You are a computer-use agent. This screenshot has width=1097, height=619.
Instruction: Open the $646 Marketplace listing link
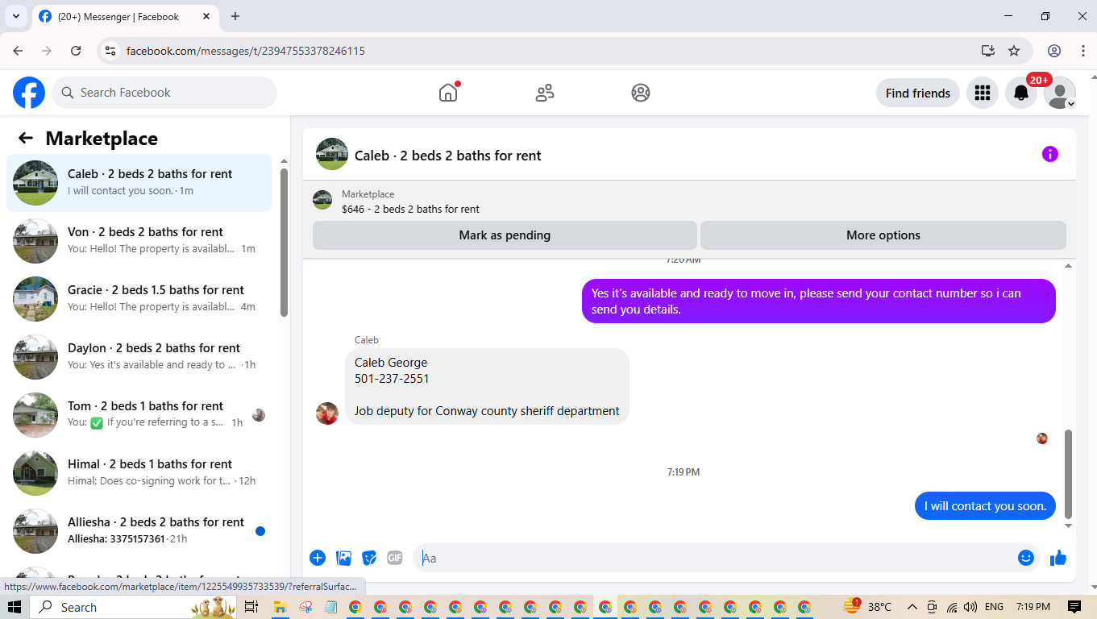(x=410, y=209)
